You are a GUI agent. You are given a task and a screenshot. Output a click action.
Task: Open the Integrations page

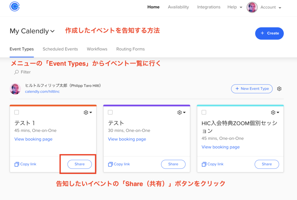(x=209, y=7)
